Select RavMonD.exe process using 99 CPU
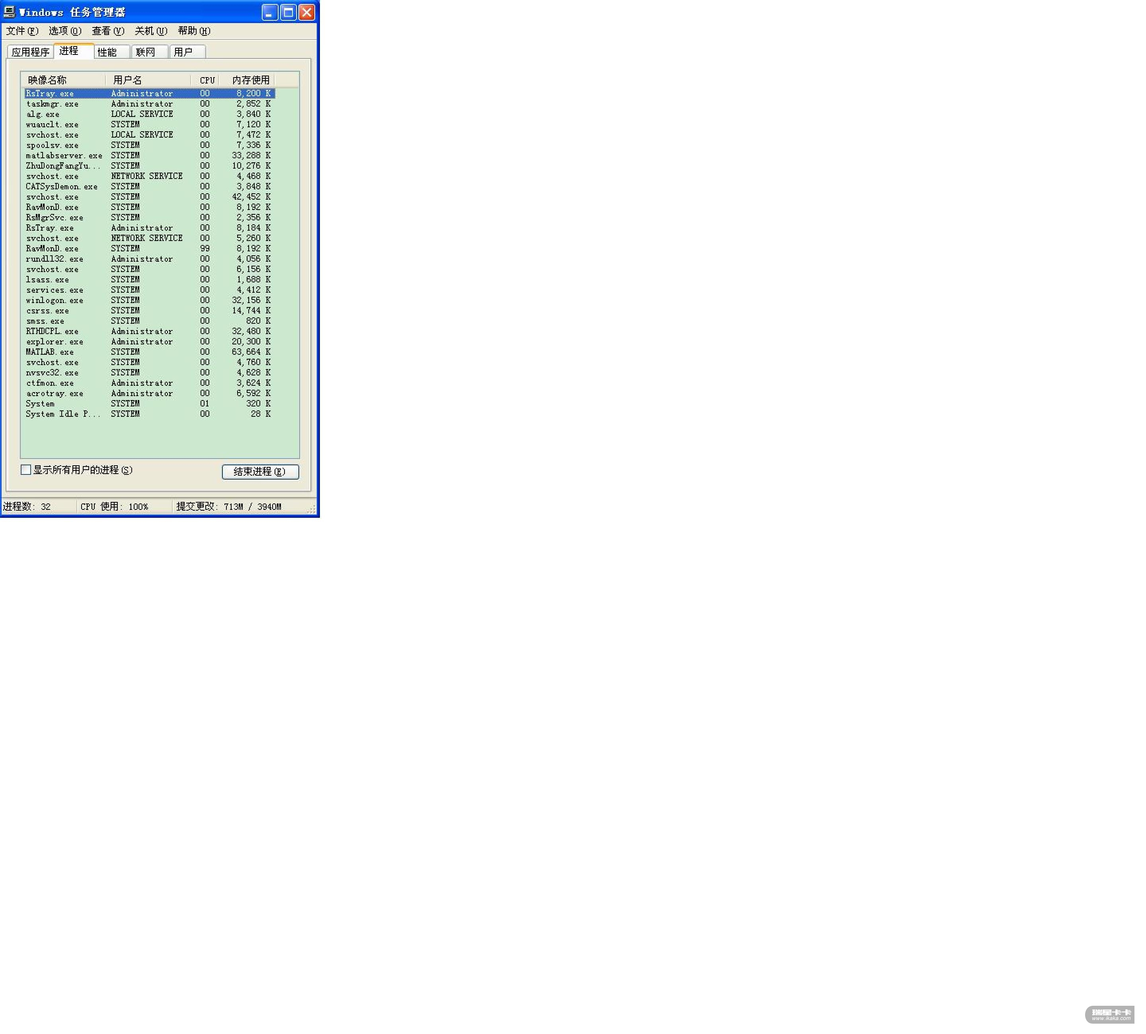This screenshot has width=1146, height=1034. tap(52, 249)
